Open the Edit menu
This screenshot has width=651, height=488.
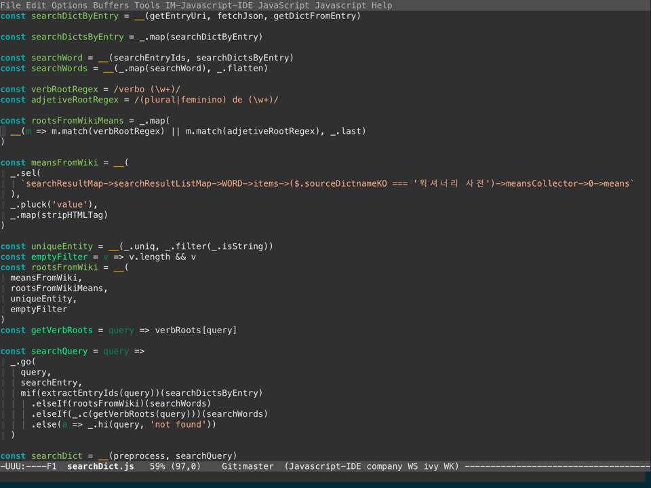coord(36,5)
